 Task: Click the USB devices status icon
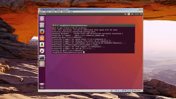click(119, 90)
